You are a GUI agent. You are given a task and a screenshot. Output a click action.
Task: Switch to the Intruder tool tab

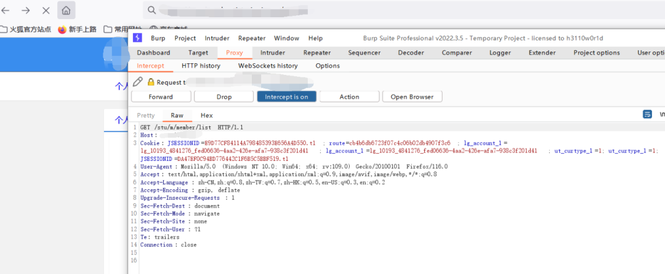[x=273, y=52]
